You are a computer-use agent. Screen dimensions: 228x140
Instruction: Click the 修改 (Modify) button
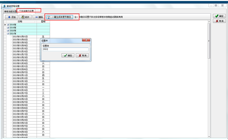tap(24, 17)
